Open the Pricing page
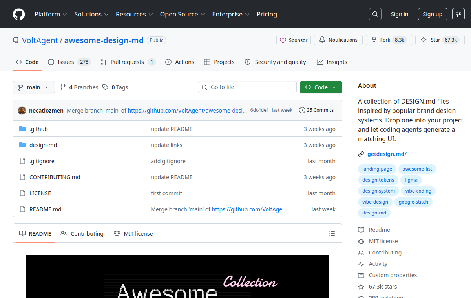This screenshot has width=471, height=298. pyautogui.click(x=267, y=14)
